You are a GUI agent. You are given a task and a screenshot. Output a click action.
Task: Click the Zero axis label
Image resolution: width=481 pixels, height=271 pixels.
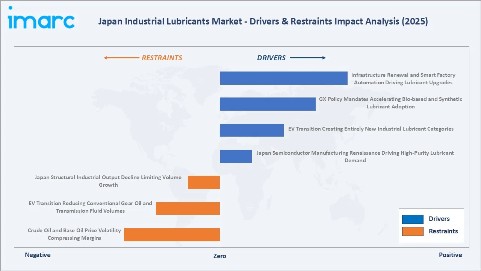(x=220, y=256)
